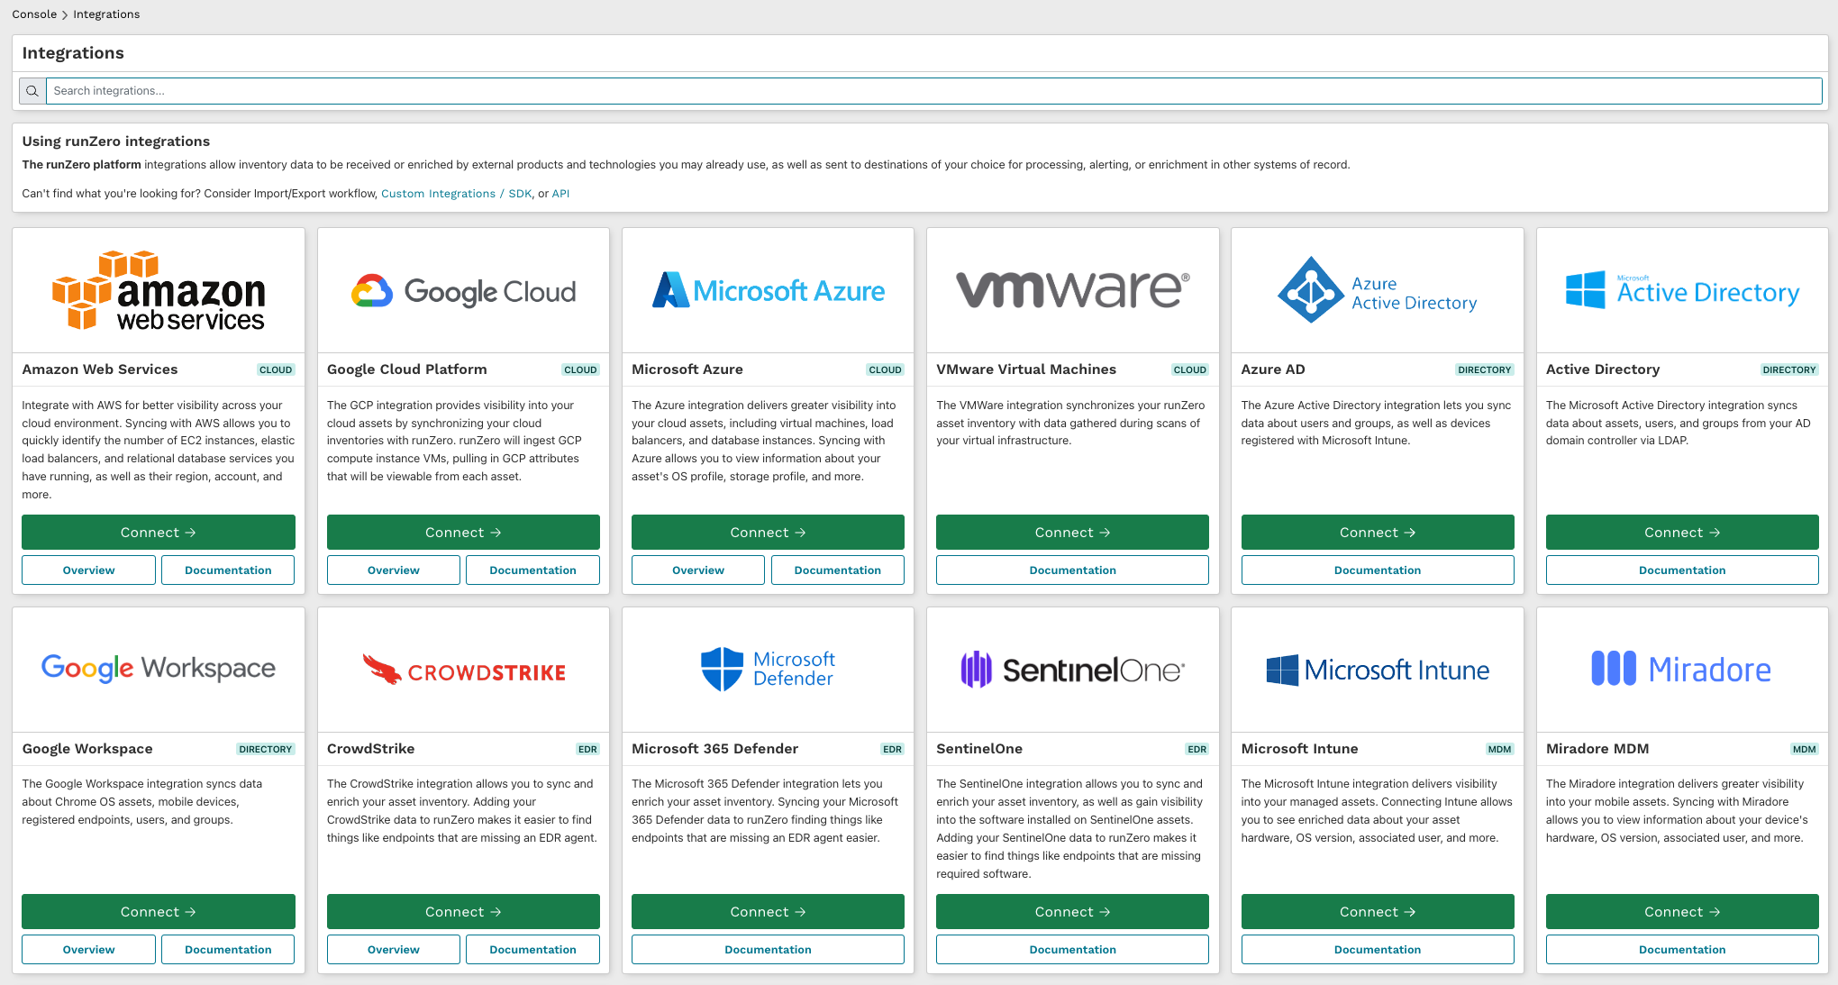Click DIRECTORY tag on Active Directory card
Image resolution: width=1838 pixels, height=985 pixels.
1789,370
